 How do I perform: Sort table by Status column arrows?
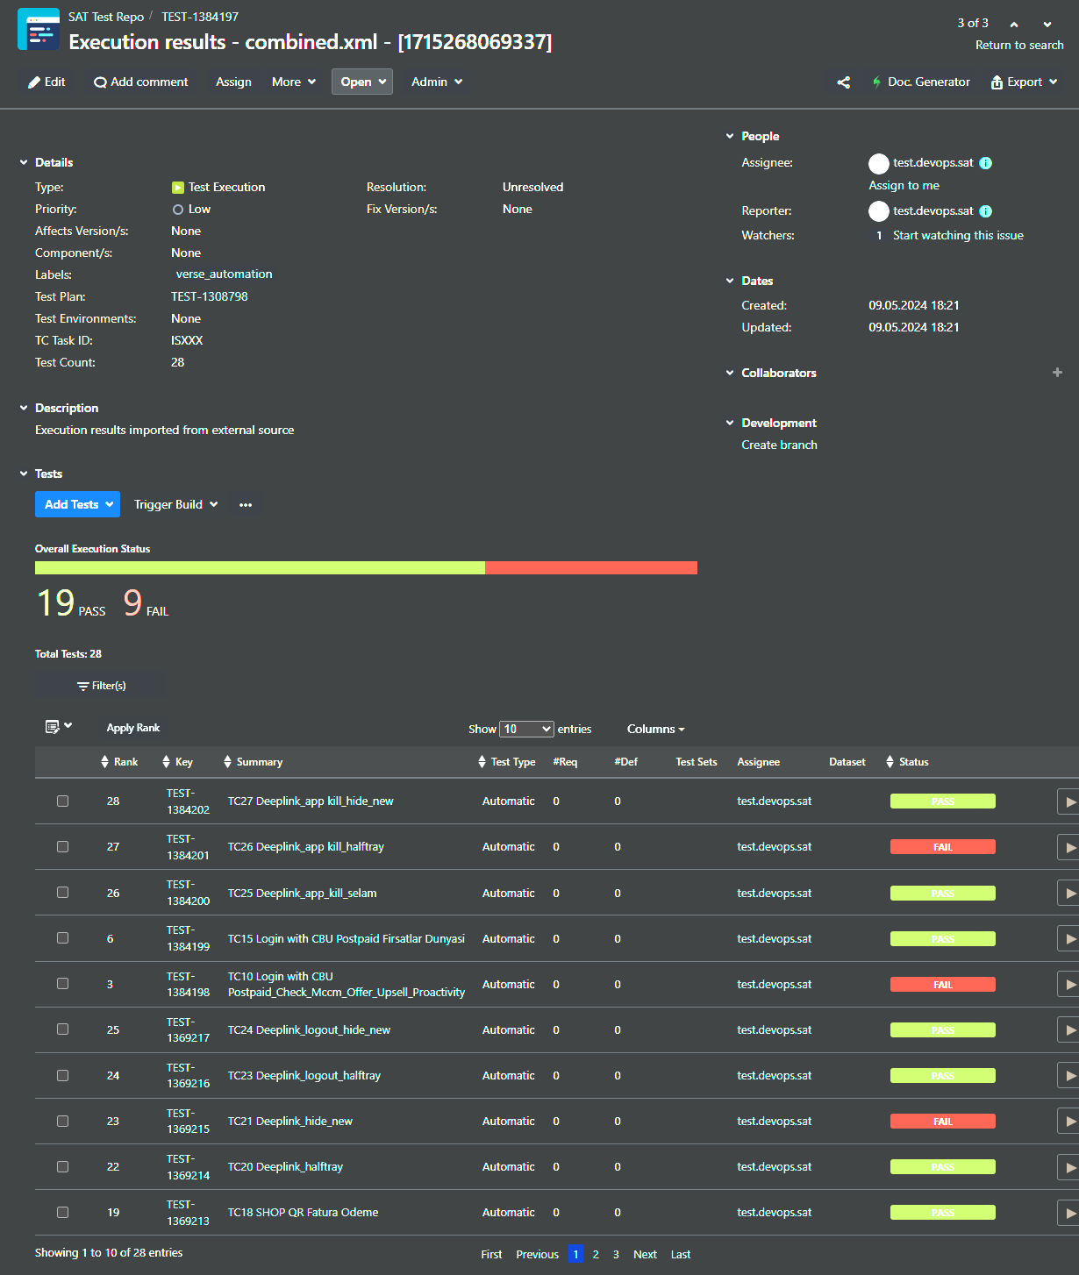[890, 762]
